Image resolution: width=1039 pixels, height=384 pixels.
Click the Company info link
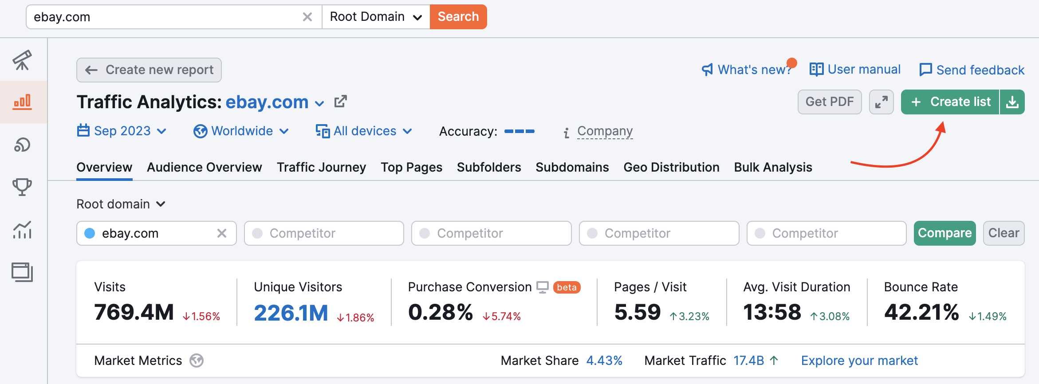click(605, 131)
